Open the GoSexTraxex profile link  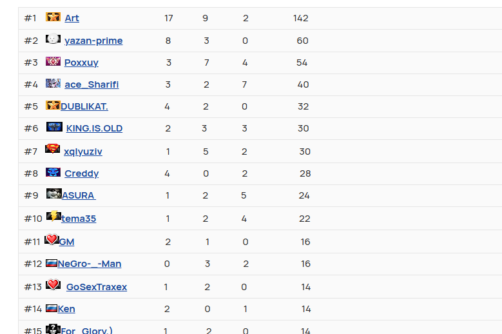97,287
